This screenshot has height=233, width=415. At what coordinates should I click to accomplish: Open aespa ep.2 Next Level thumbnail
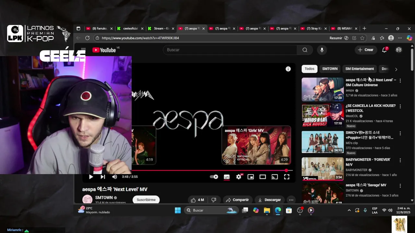tap(323, 89)
